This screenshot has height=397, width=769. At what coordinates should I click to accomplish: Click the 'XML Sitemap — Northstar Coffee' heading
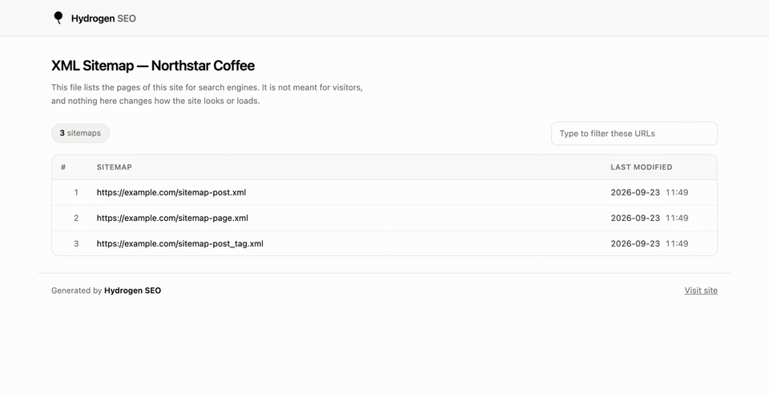153,66
